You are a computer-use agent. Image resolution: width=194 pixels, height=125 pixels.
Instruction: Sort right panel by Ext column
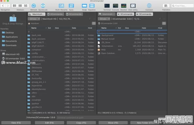pos(121,28)
